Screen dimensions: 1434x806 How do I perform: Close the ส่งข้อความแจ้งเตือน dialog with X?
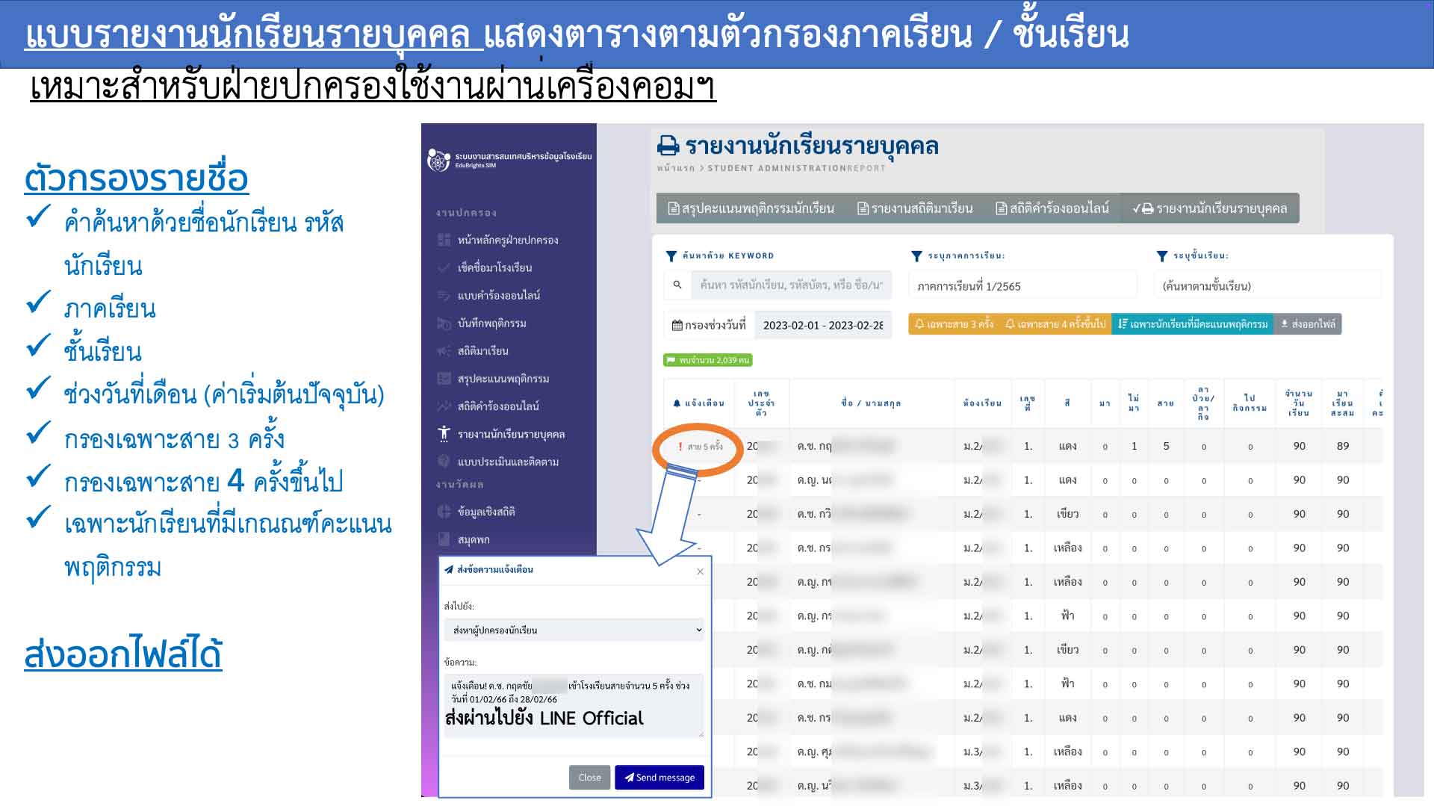tap(700, 571)
